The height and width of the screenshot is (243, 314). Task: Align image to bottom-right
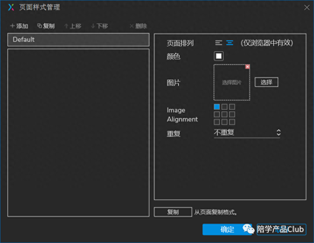[x=232, y=122]
